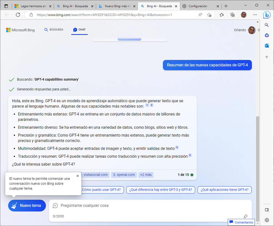
Task: Open citation 3 on Multimodalidad line
Action: 177,147
